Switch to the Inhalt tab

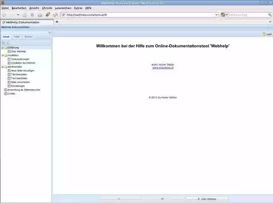coord(6,37)
